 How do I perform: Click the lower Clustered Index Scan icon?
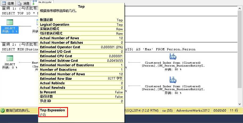point(173,80)
